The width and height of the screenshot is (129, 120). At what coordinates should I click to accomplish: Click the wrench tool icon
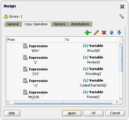click(121, 16)
